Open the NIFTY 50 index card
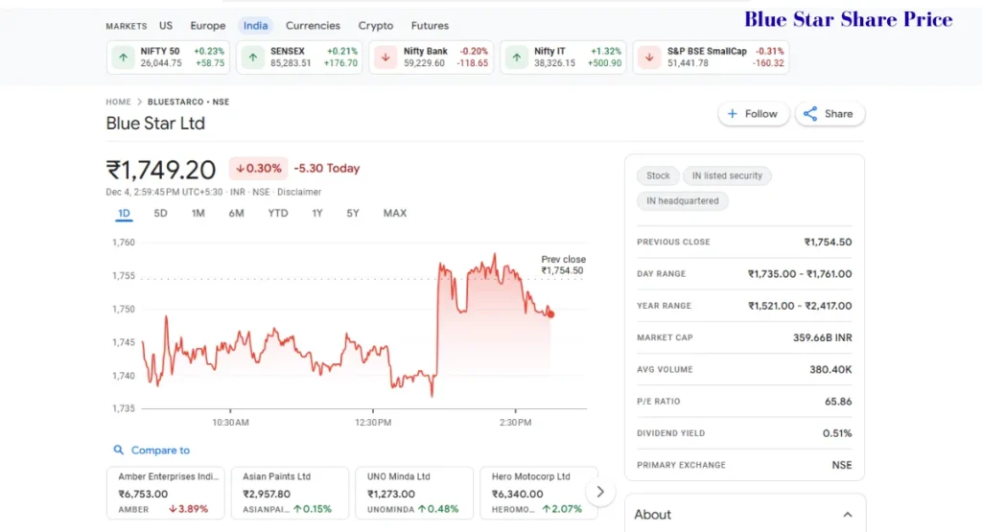This screenshot has width=982, height=532. click(x=169, y=58)
